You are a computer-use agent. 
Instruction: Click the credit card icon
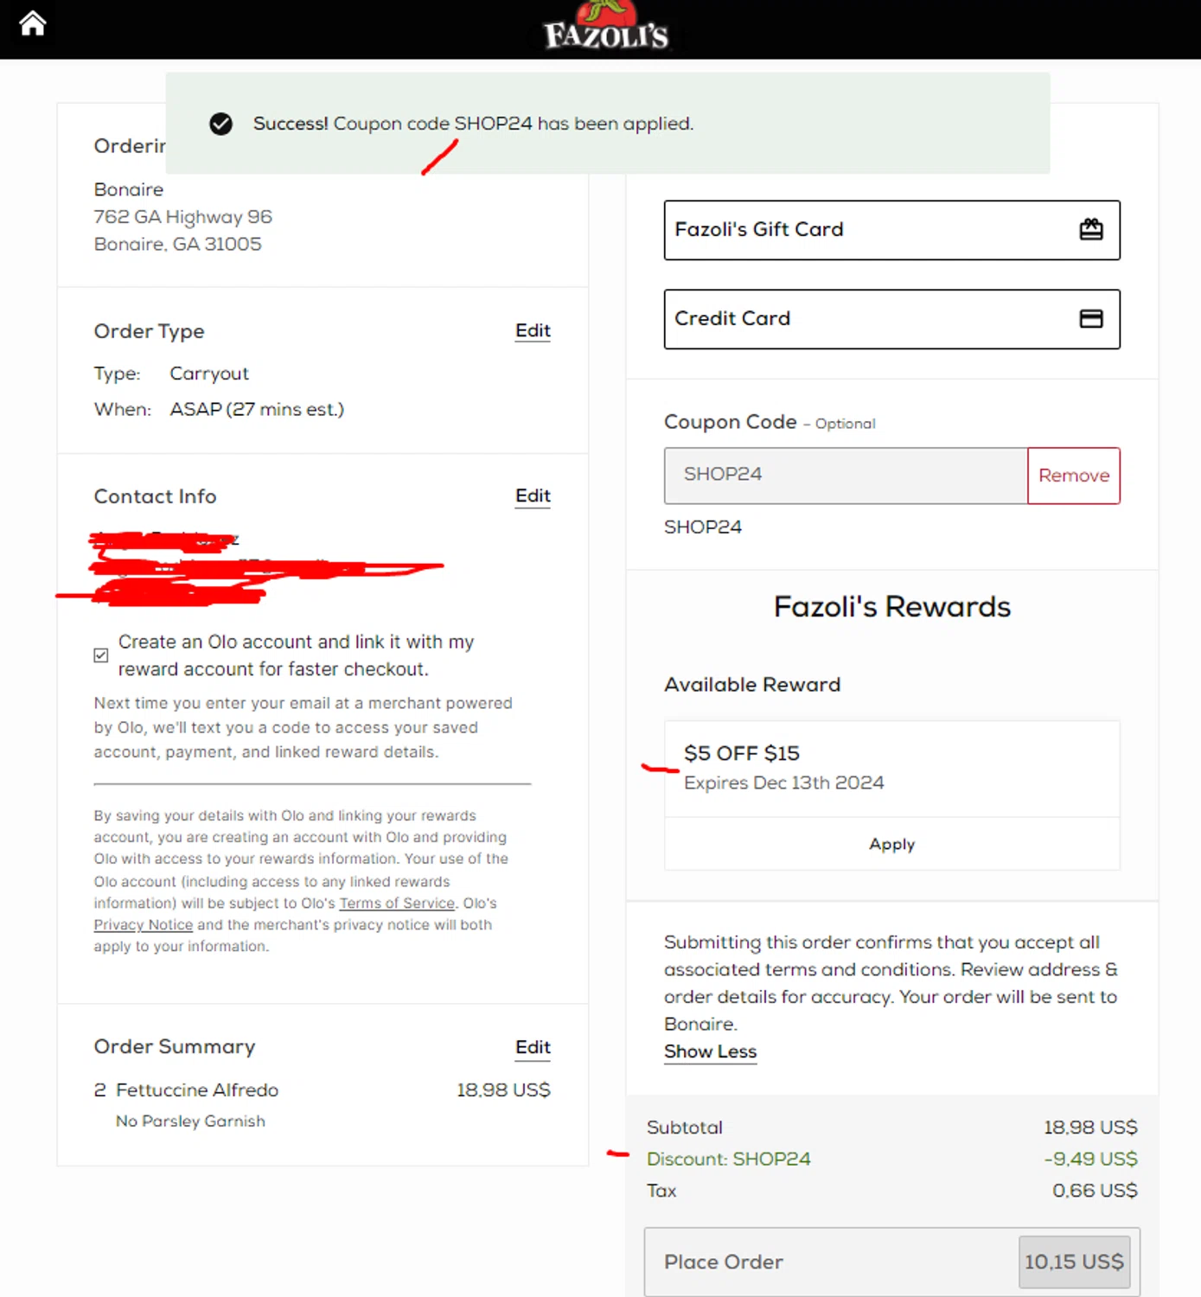point(1091,319)
